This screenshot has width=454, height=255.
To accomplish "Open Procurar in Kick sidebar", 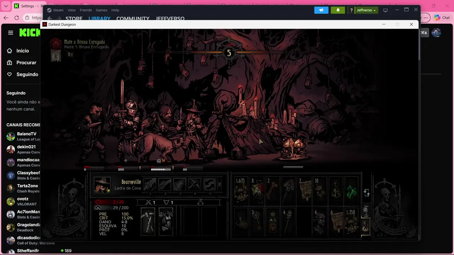I will pos(22,62).
